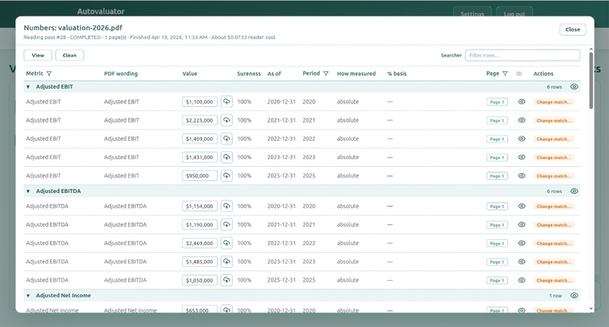Viewport: 609px width, 327px height.
Task: Toggle eye for Adjusted EBIT 2025 row
Action: [522, 176]
